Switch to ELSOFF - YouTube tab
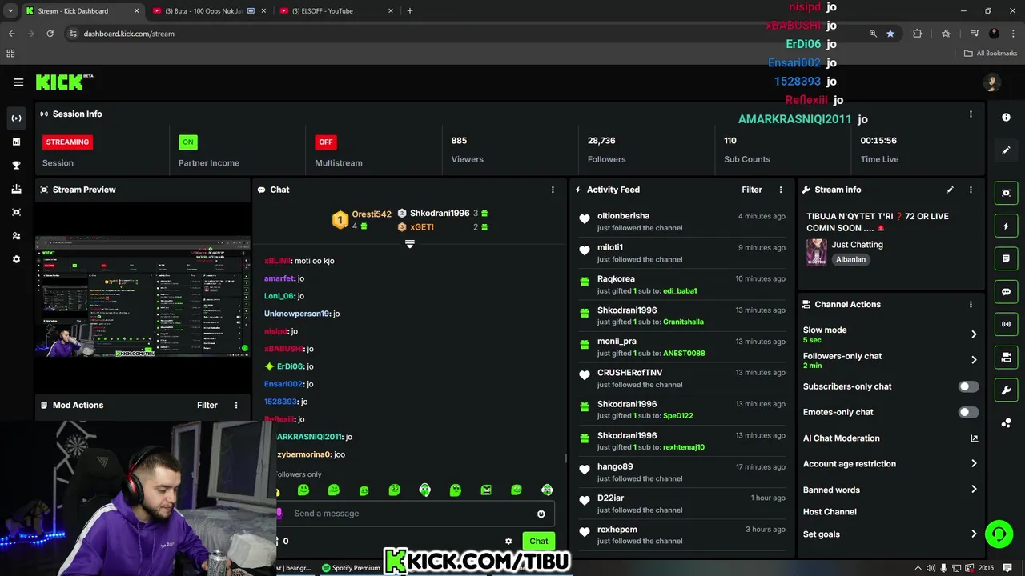Screen dimensions: 1025x576 [336, 11]
